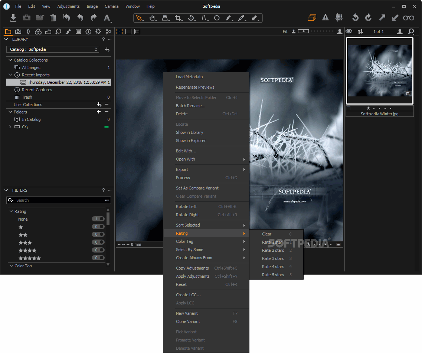The width and height of the screenshot is (422, 353).
Task: Choose Batch Rename from context menu
Action: (x=206, y=106)
